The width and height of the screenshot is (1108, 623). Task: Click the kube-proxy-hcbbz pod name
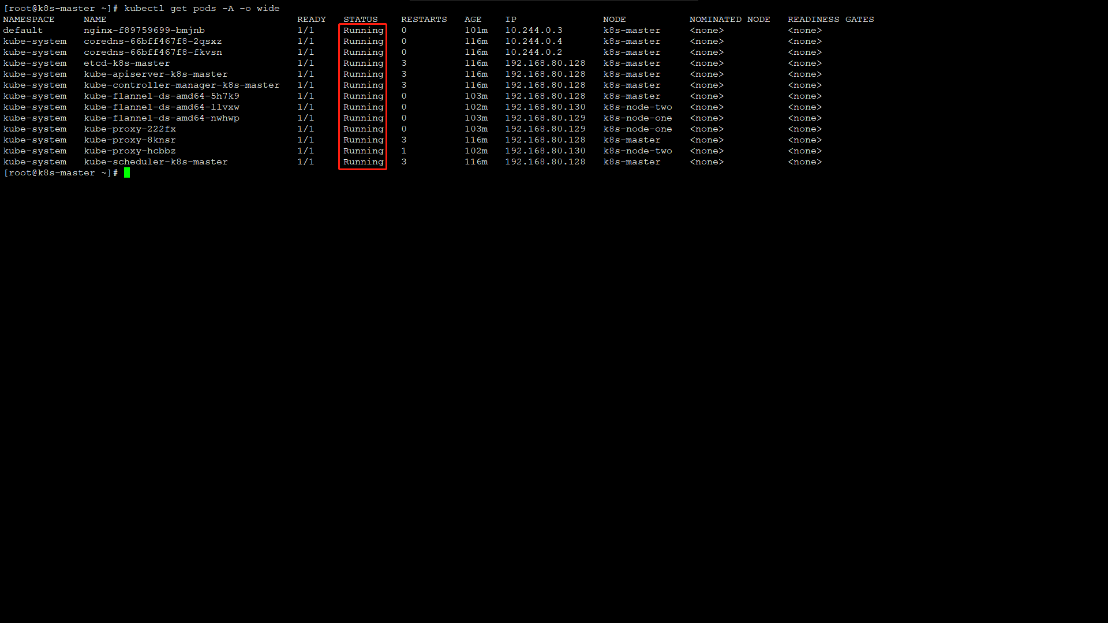pos(130,151)
